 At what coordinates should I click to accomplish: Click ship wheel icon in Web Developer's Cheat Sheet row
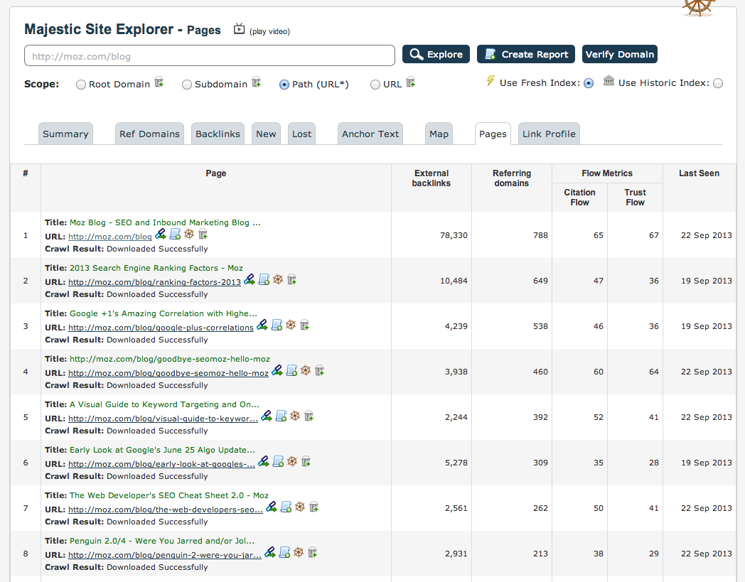click(x=300, y=507)
